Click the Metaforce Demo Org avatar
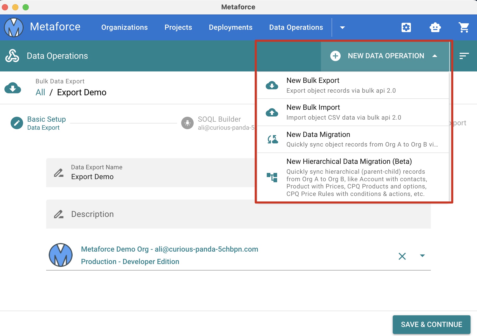The width and height of the screenshot is (477, 336). pyautogui.click(x=61, y=255)
